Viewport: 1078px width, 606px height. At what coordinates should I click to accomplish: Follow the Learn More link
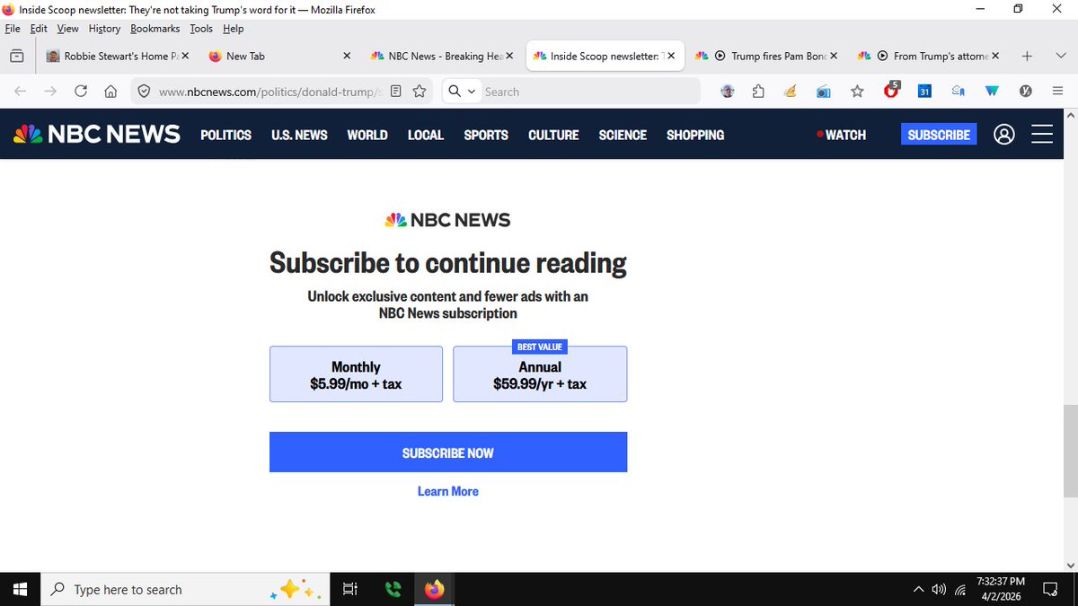[448, 491]
